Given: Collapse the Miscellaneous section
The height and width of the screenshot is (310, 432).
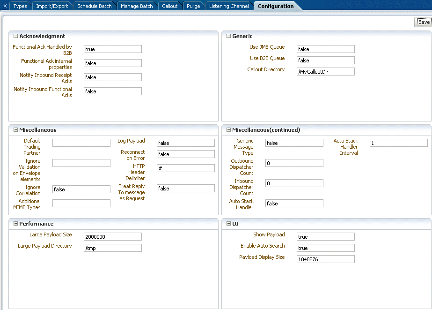Looking at the screenshot, I should click(x=16, y=130).
